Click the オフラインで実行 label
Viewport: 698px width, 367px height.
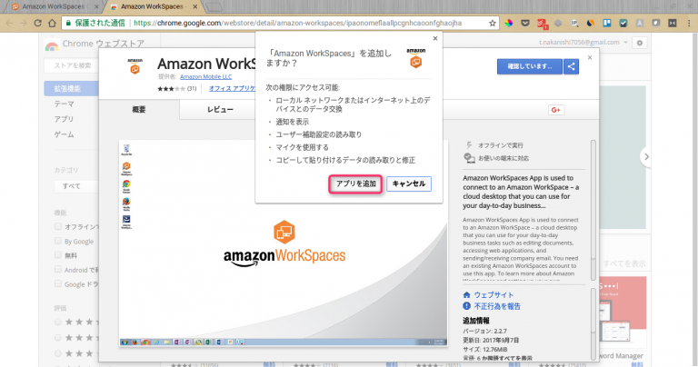(x=501, y=145)
